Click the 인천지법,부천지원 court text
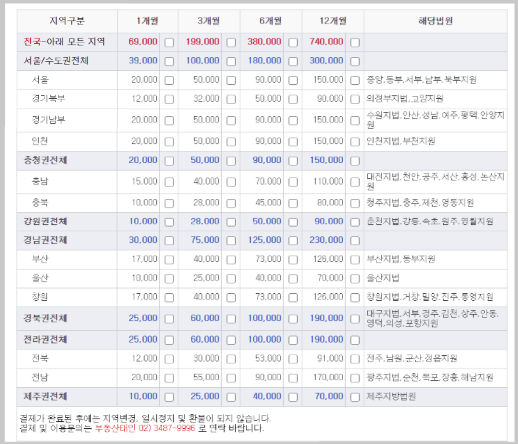518x444 pixels. click(x=401, y=141)
